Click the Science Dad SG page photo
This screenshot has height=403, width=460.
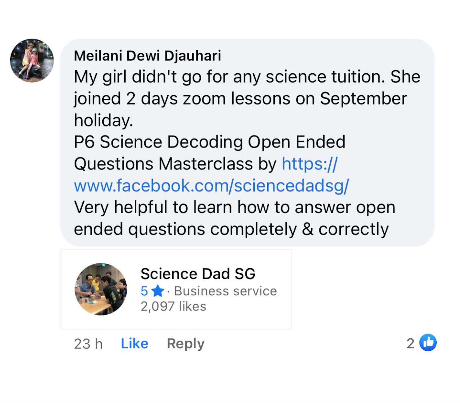(x=101, y=289)
